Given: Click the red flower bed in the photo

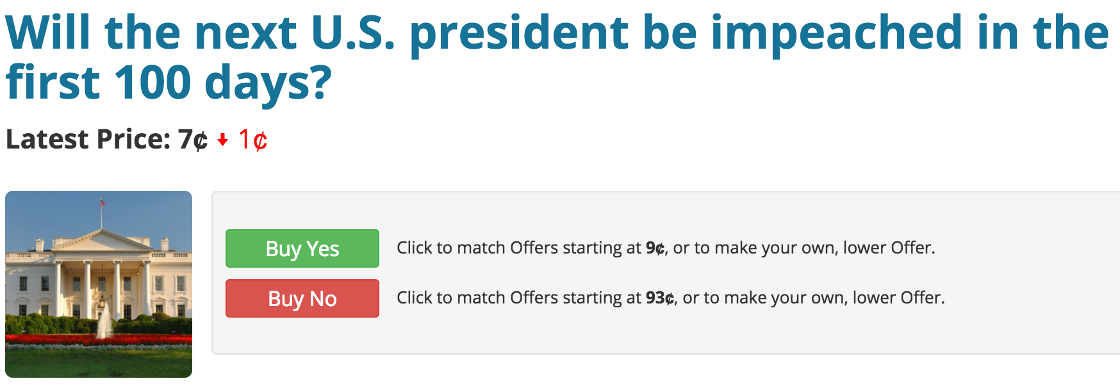Looking at the screenshot, I should [99, 339].
